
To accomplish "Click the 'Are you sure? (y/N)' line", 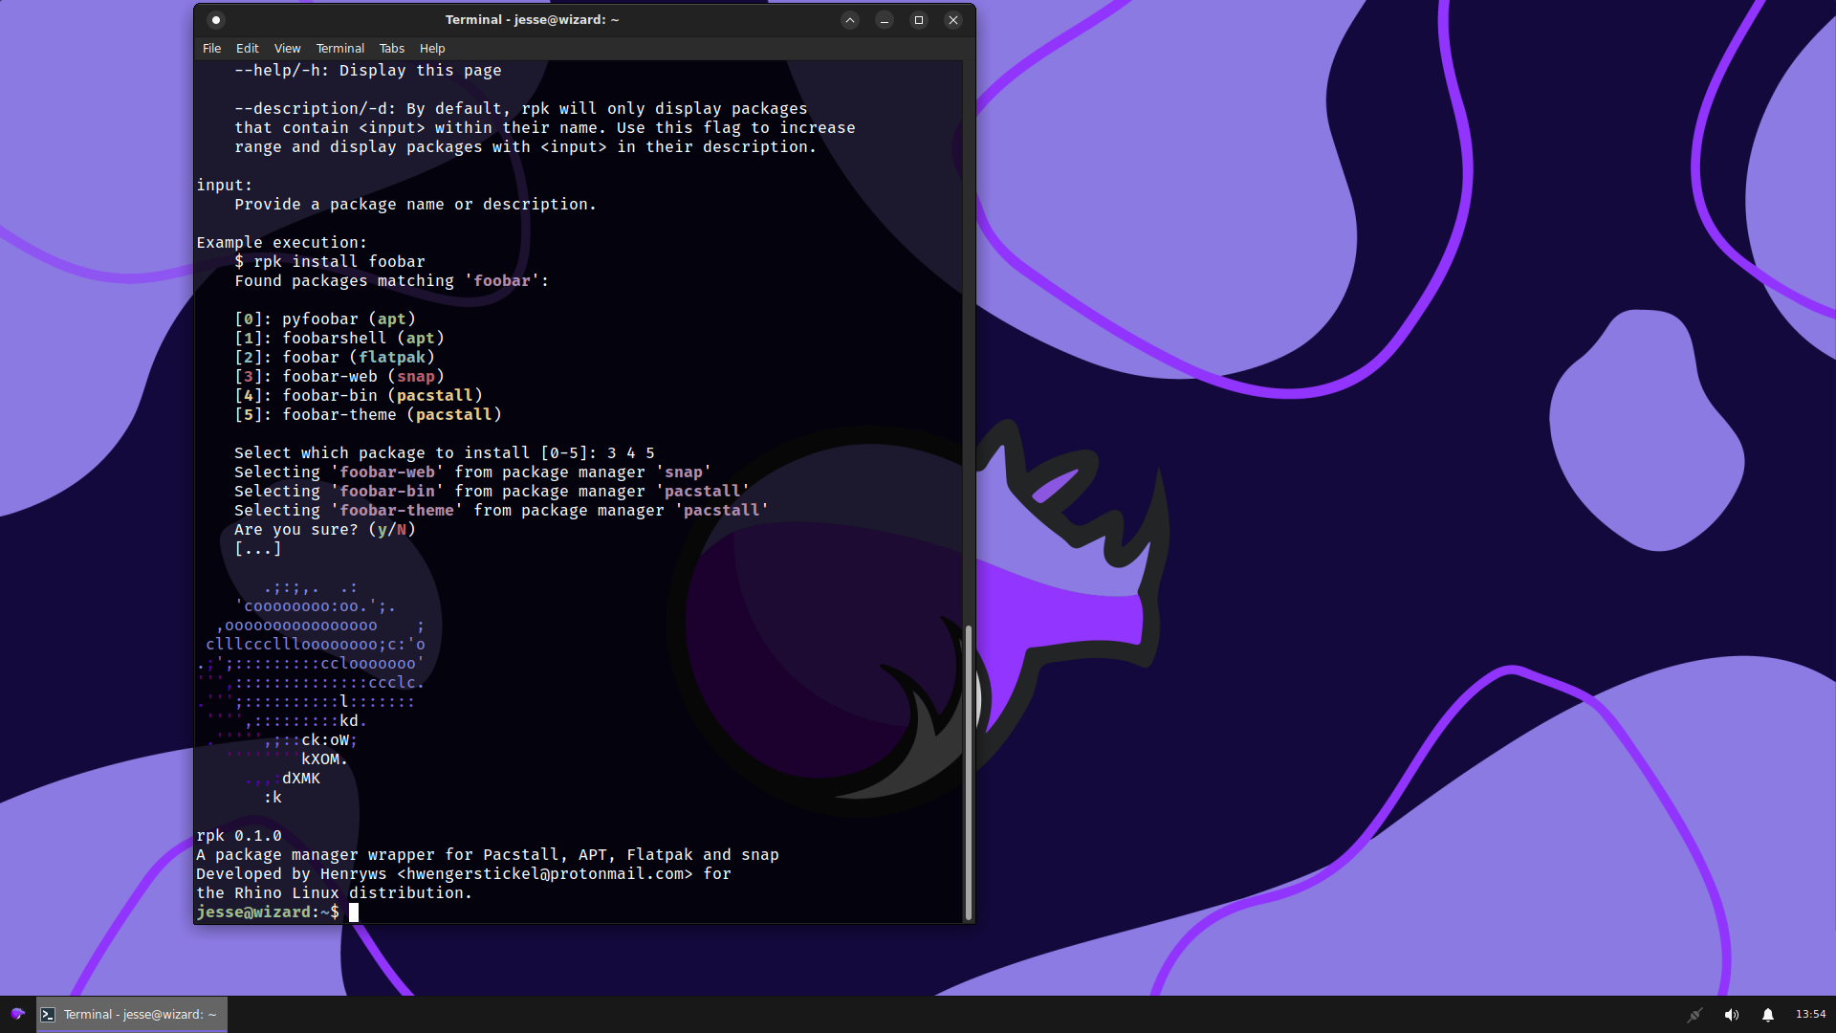I will click(x=325, y=530).
